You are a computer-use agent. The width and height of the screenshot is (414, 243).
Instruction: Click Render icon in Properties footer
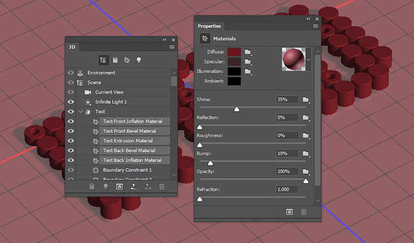pyautogui.click(x=290, y=212)
